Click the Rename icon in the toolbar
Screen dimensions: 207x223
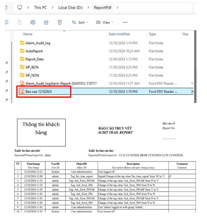pyautogui.click(x=33, y=22)
